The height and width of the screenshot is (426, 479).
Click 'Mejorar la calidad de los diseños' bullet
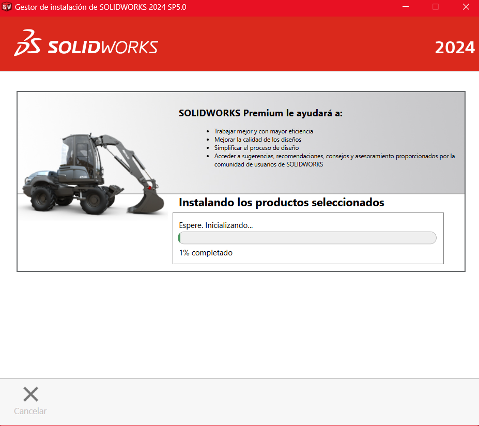coord(257,140)
